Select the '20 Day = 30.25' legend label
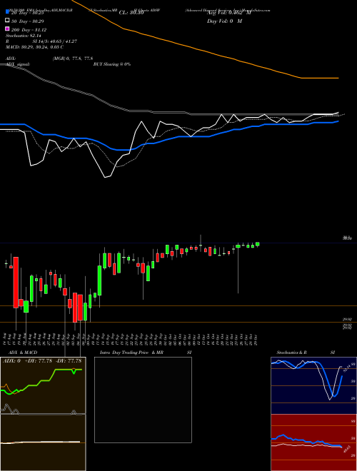Screen dimensions: 357x471 click(28, 13)
